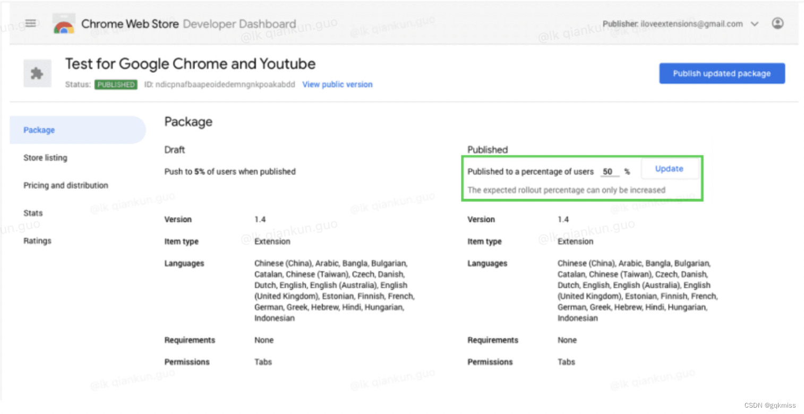Click the PUBLISHED status badge

[116, 84]
